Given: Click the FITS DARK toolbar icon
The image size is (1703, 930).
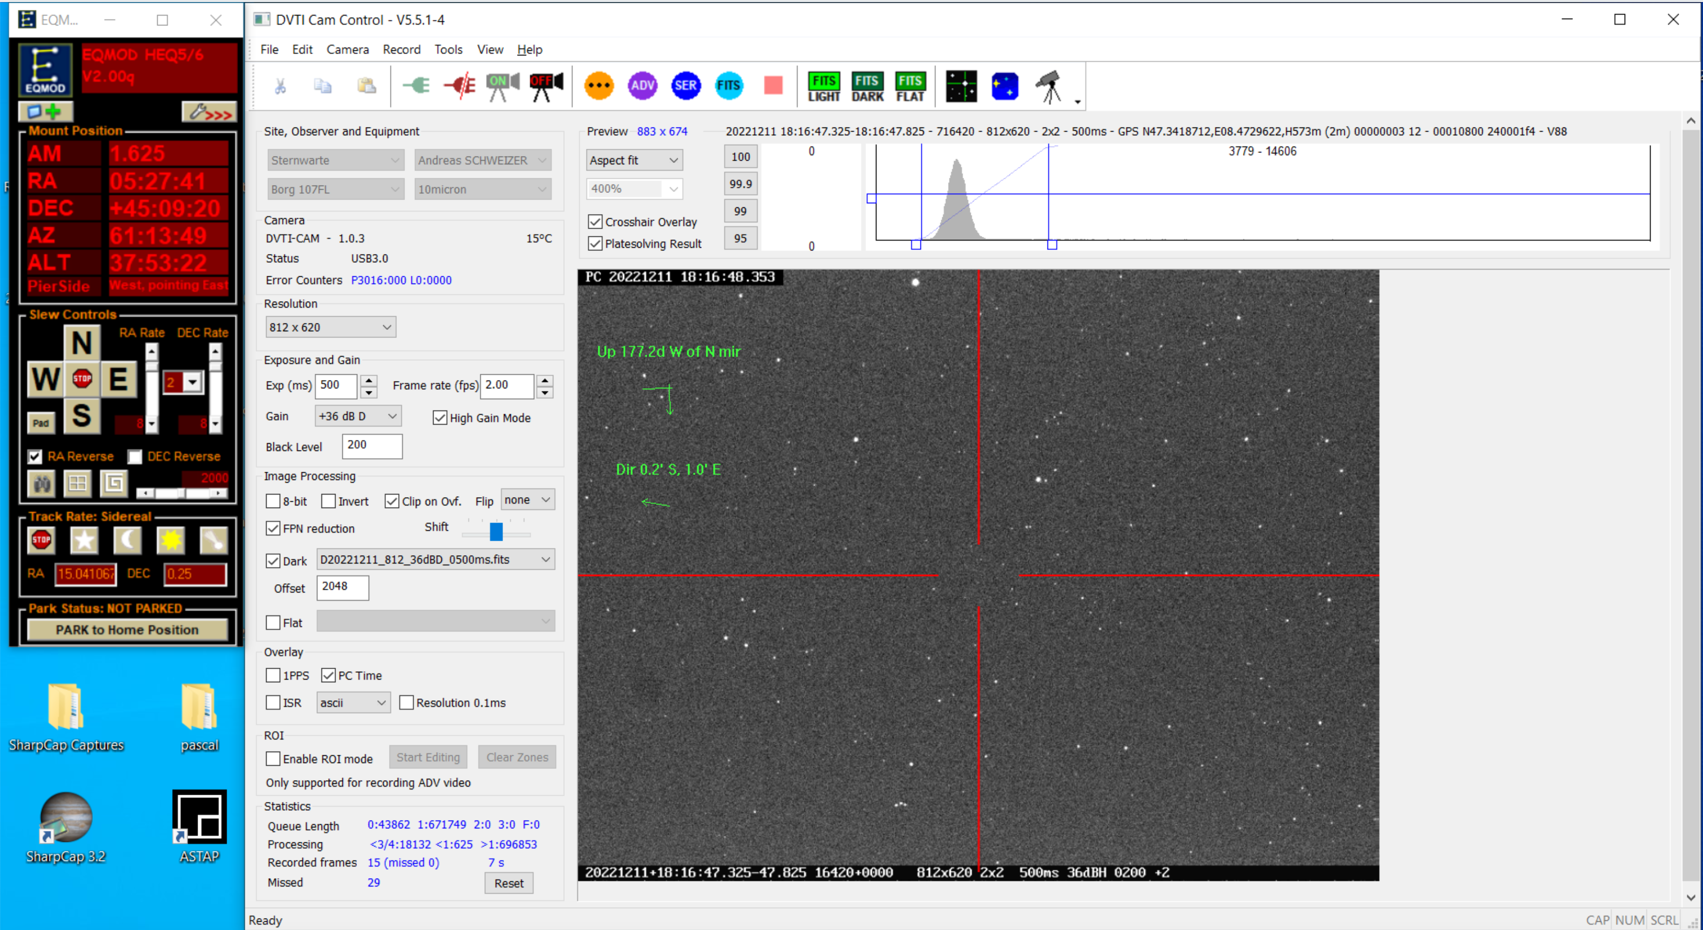Looking at the screenshot, I should pyautogui.click(x=867, y=87).
